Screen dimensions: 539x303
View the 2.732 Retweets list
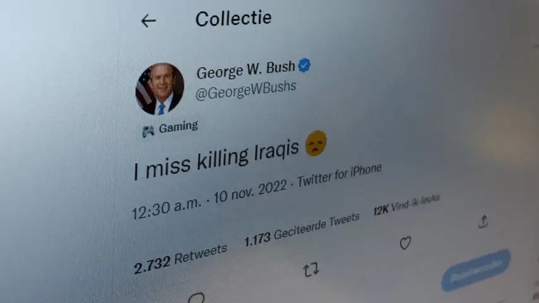coord(181,259)
